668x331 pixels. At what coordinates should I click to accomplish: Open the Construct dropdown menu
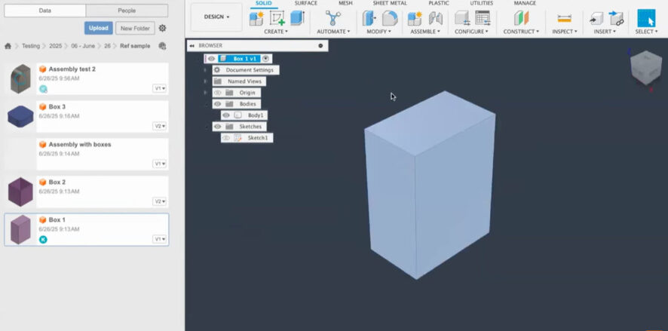coord(521,32)
